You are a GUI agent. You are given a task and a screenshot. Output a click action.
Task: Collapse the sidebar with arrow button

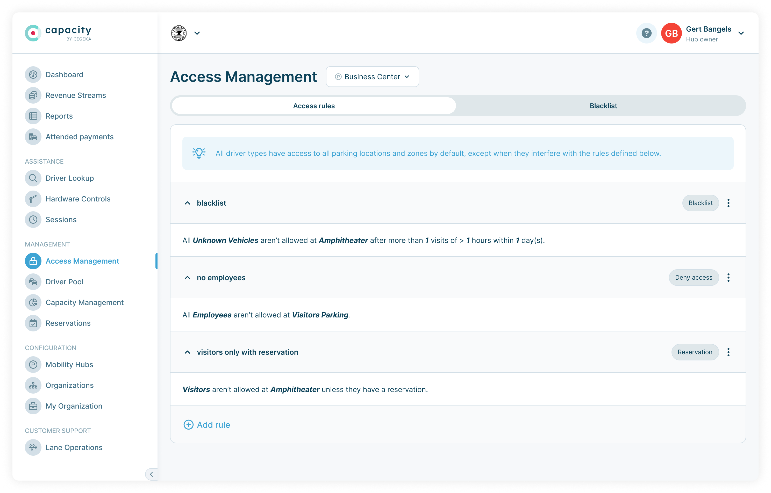click(151, 474)
